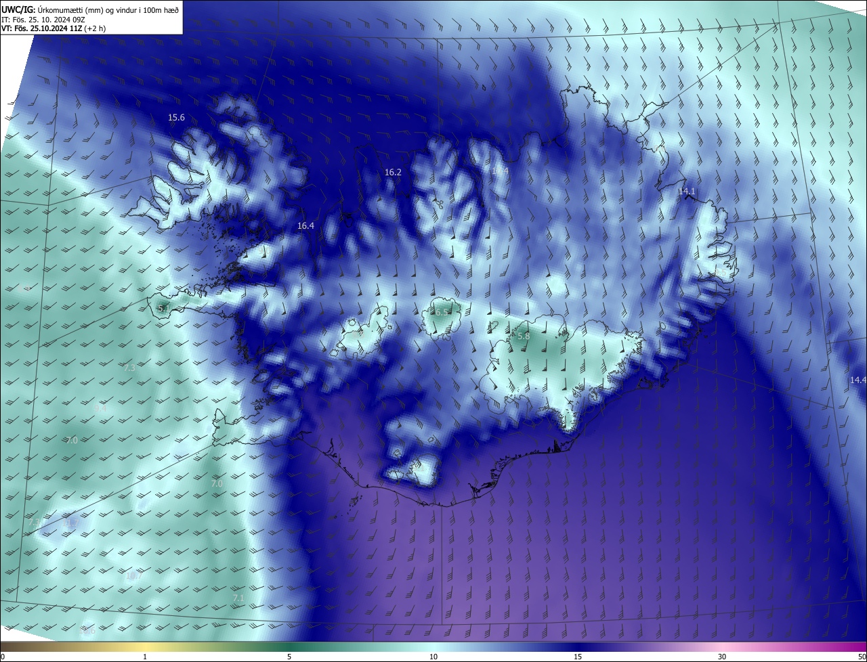Screen dimensions: 867x662
Task: Click the 15 tick on the color scale
Action: coord(578,657)
